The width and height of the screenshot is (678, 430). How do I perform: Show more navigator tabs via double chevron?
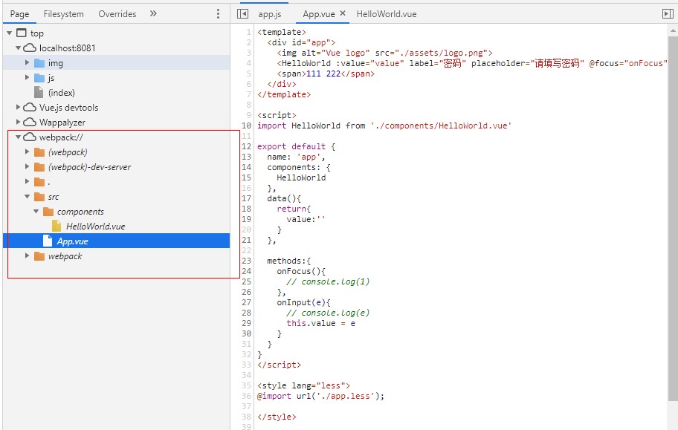coord(153,14)
